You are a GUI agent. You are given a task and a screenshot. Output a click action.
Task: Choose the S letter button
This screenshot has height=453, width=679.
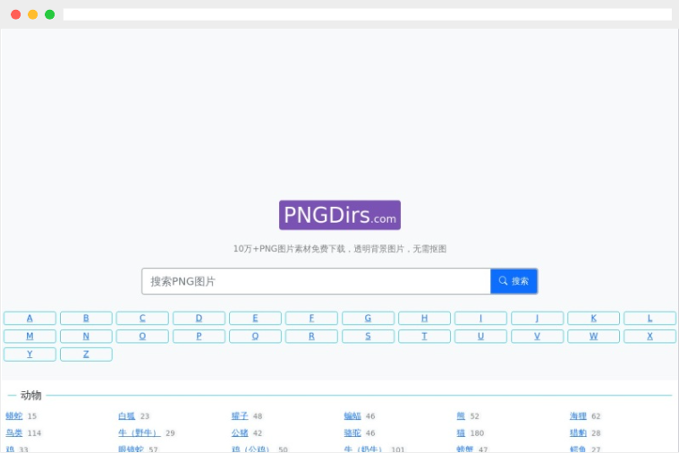[x=368, y=337]
